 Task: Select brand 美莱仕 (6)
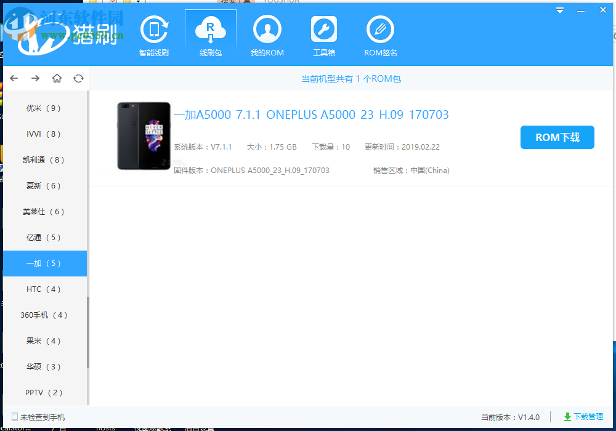pyautogui.click(x=45, y=212)
